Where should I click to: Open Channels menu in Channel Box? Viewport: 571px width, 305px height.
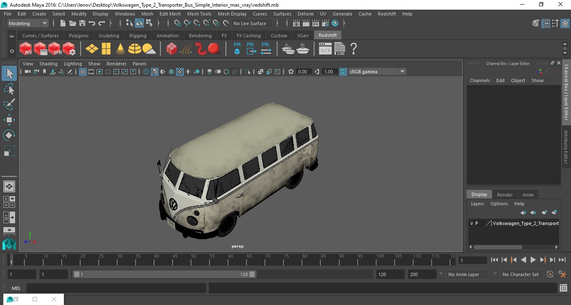(479, 80)
